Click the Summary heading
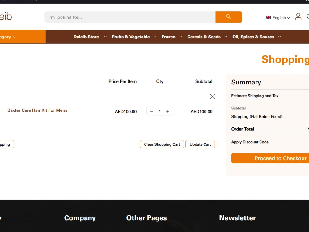The width and height of the screenshot is (309, 232). tap(246, 82)
